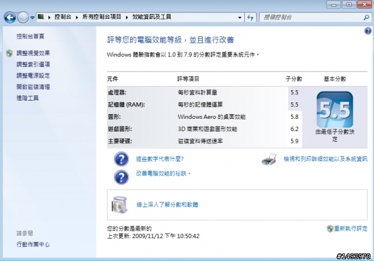This screenshot has width=374, height=261.
Task: Click 磁碟資料傳送速率 text
Action: [x=200, y=141]
